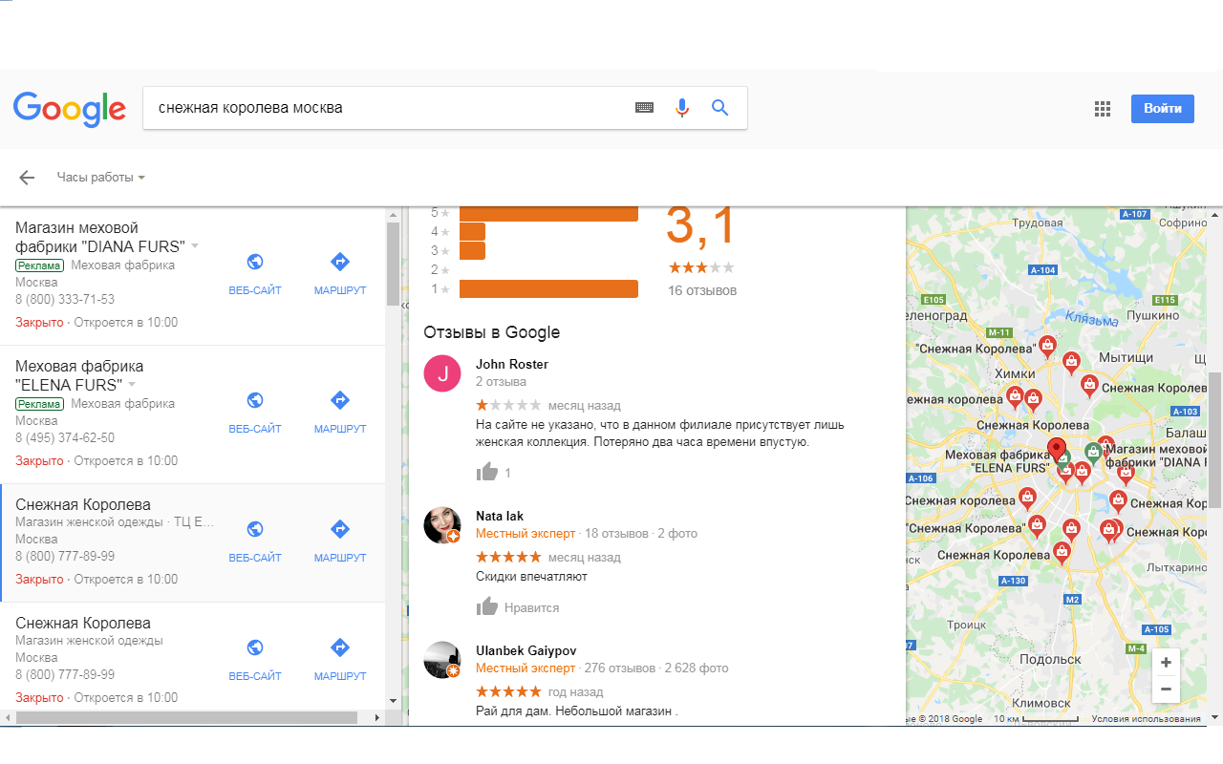1223x764 pixels.
Task: Click the results list vertical scrollbar
Action: point(393,265)
